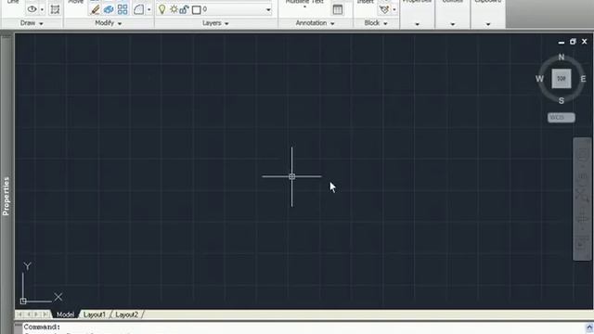The image size is (594, 334).
Task: Expand the Annotation panel title
Action: click(316, 23)
